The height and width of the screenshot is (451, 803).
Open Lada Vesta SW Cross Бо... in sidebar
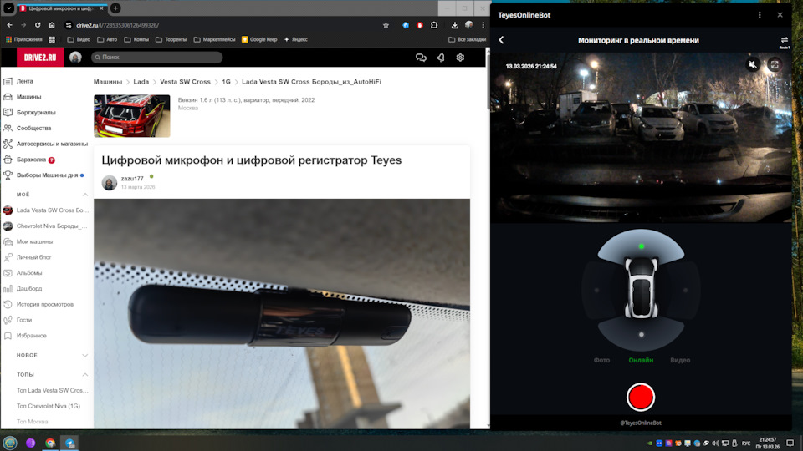tap(52, 210)
